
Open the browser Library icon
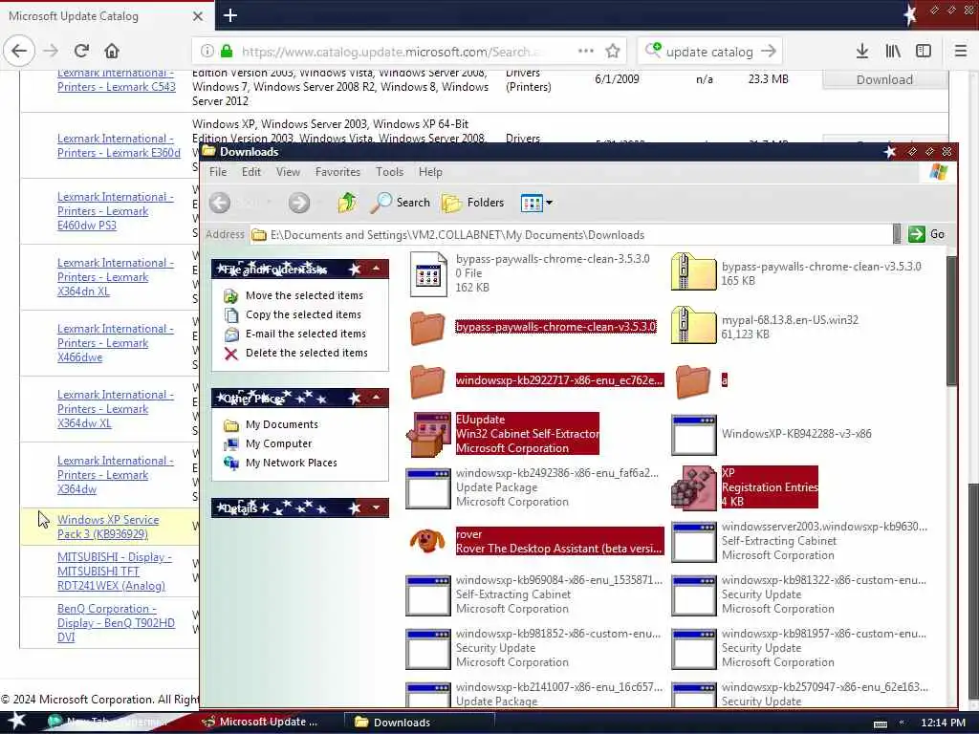893,52
